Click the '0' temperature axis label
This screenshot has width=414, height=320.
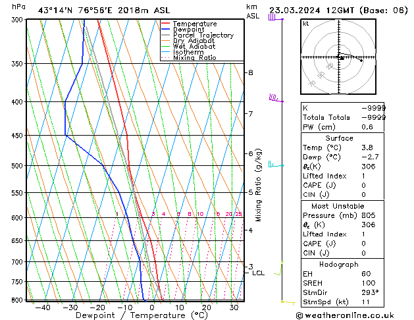[152, 307]
